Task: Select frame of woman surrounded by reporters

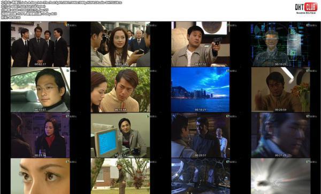Action: (x=120, y=44)
